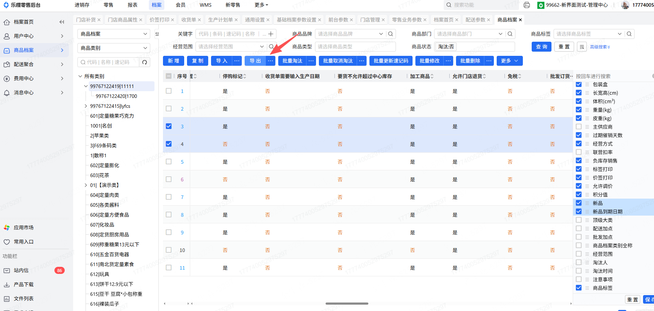The width and height of the screenshot is (654, 311).
Task: Click the refresh icon beside category search
Action: (x=144, y=62)
